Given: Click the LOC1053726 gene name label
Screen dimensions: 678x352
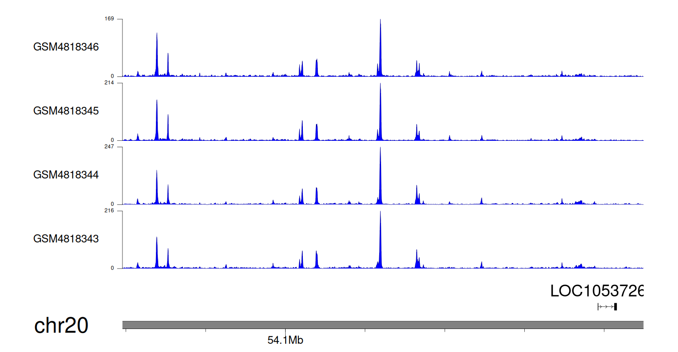Looking at the screenshot, I should point(596,291).
